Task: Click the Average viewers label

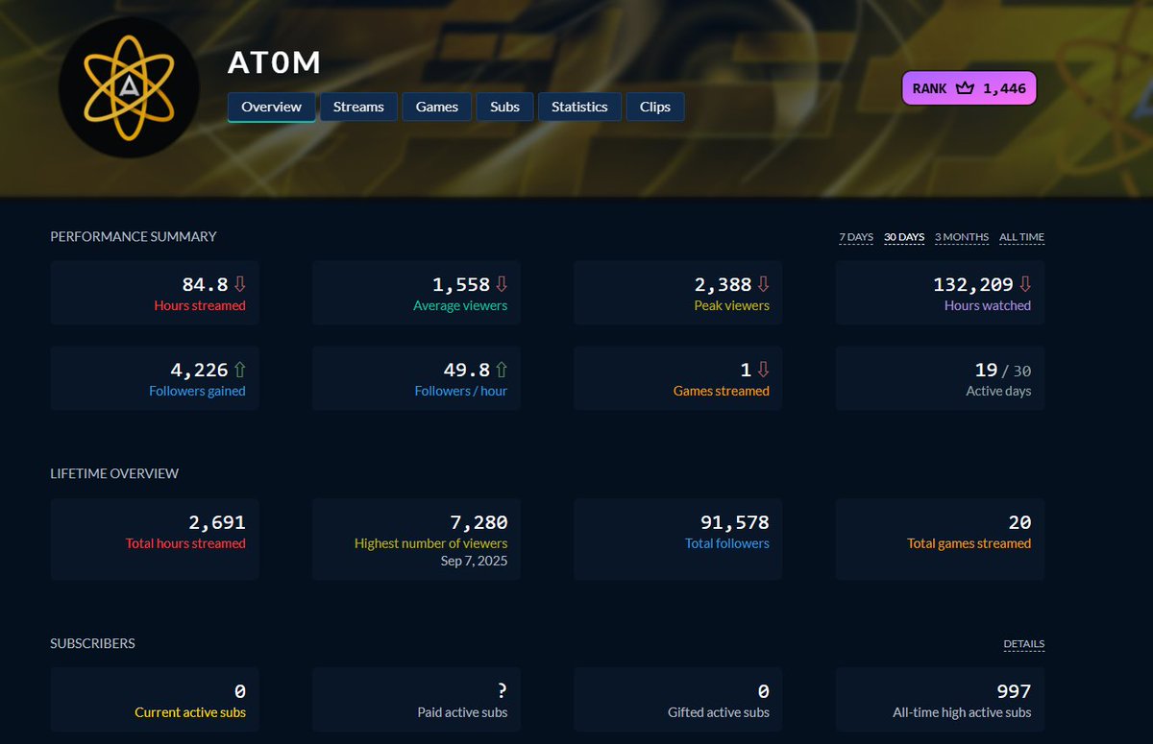Action: click(x=460, y=306)
